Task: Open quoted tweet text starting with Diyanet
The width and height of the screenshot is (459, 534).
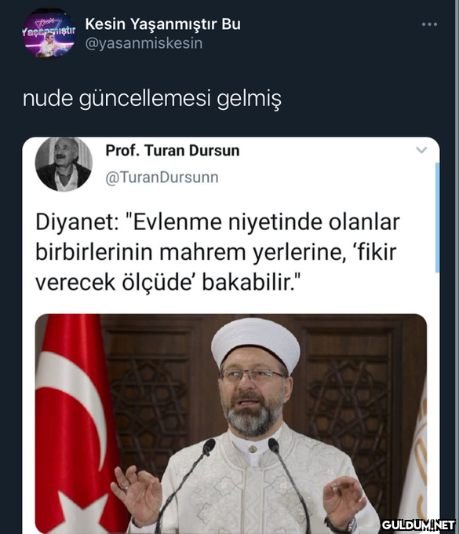Action: tap(218, 252)
